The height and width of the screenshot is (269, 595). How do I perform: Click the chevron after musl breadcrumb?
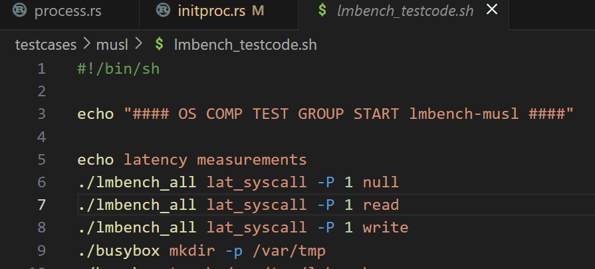click(138, 45)
